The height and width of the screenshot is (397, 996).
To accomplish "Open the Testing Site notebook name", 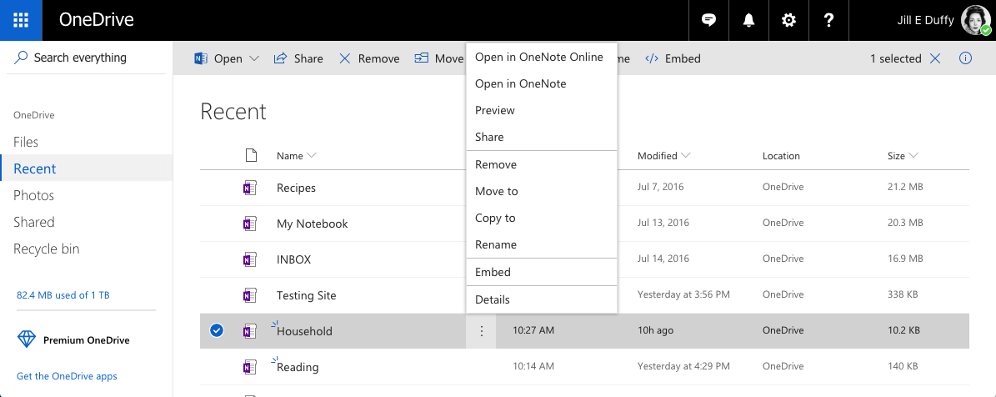I will click(x=306, y=295).
